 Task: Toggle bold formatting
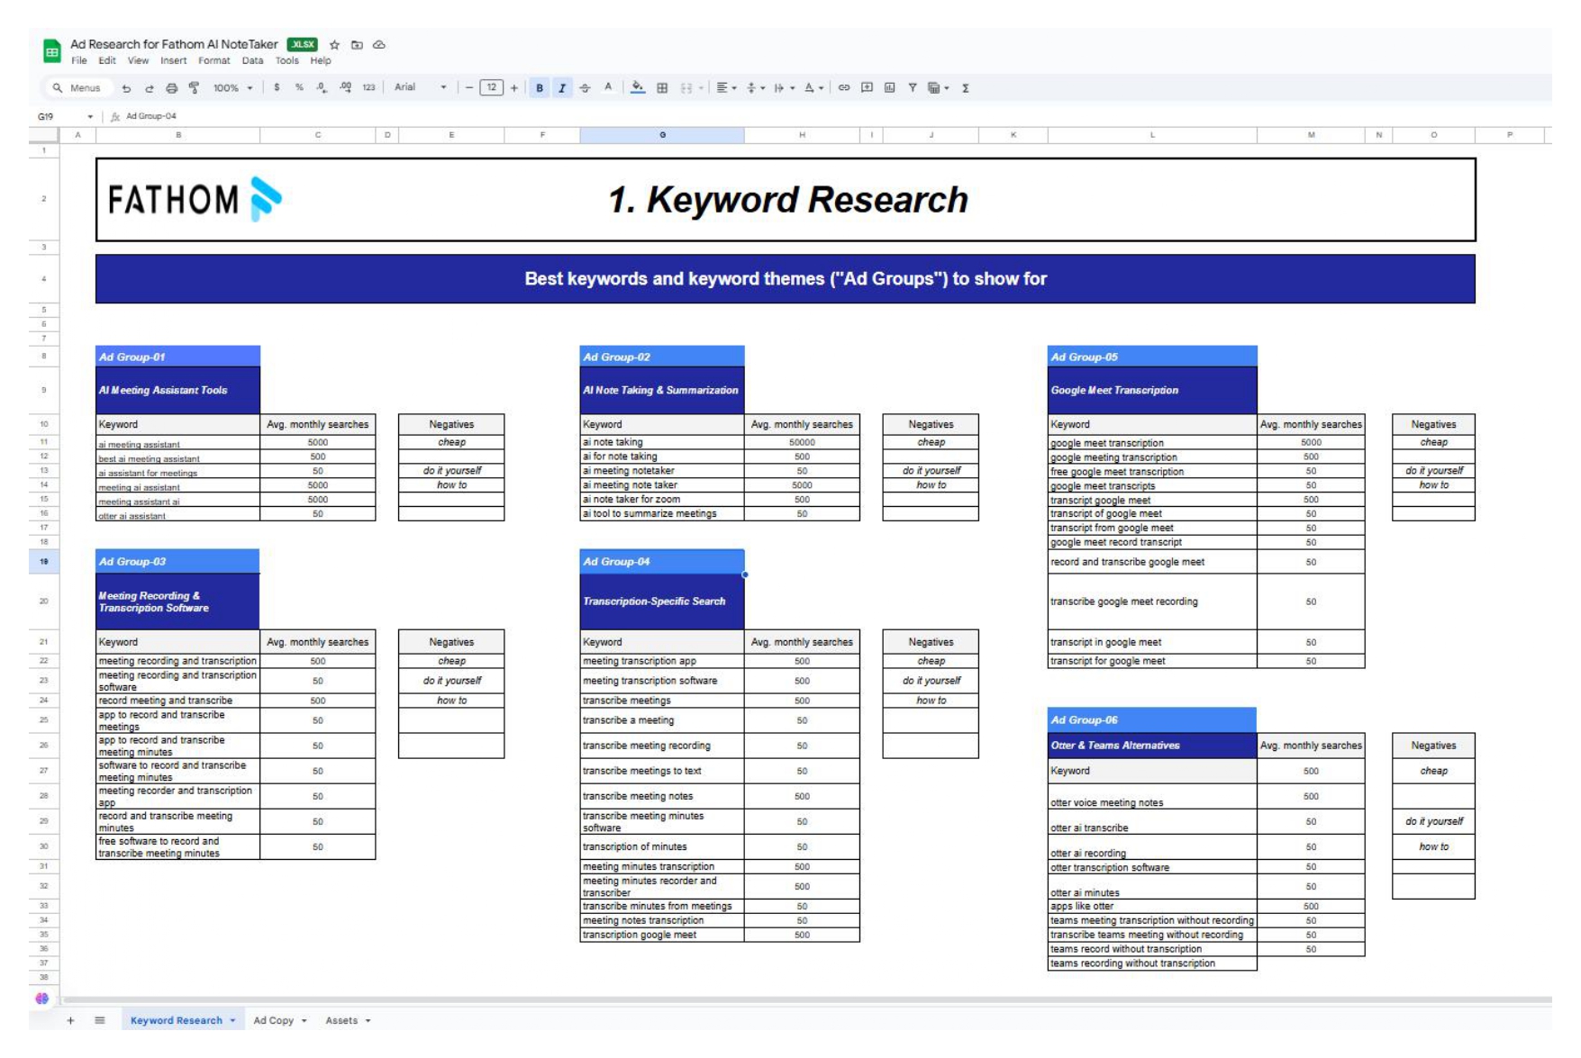[540, 88]
